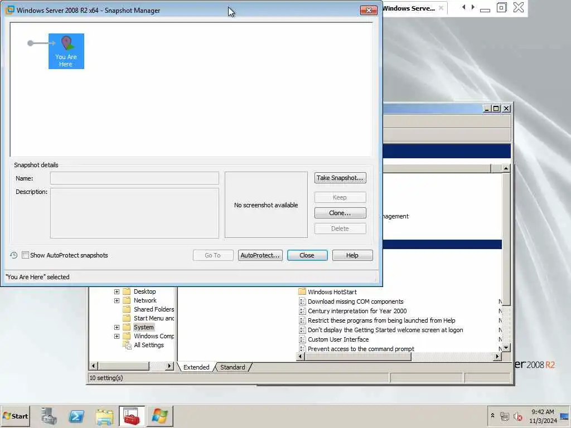Click the settings list horizontal scrollbar thumb

pos(359,357)
